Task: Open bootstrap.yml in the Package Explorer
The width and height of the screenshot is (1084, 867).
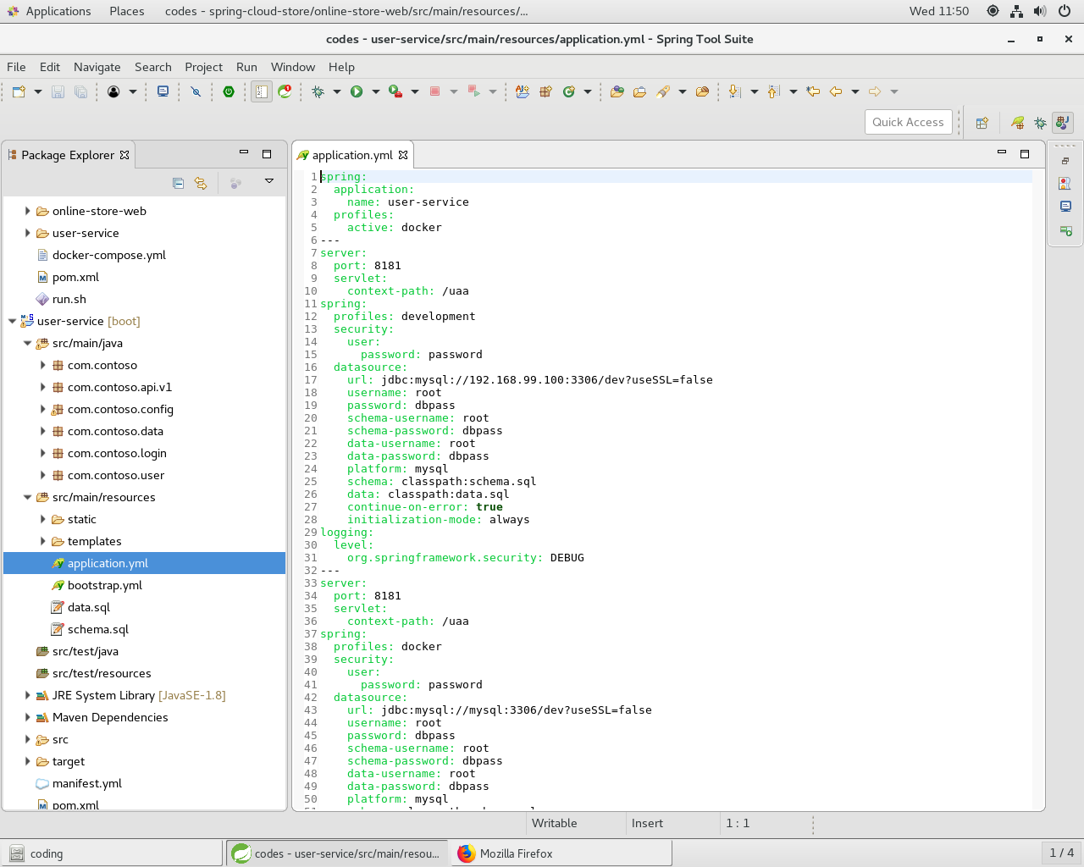Action: pyautogui.click(x=104, y=585)
